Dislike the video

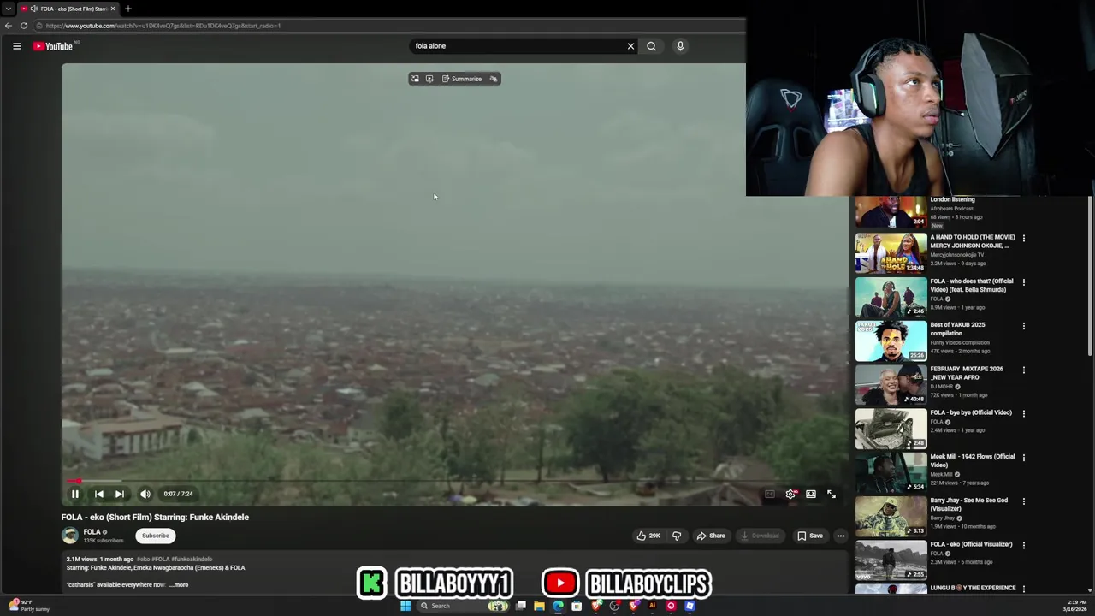[x=677, y=536]
